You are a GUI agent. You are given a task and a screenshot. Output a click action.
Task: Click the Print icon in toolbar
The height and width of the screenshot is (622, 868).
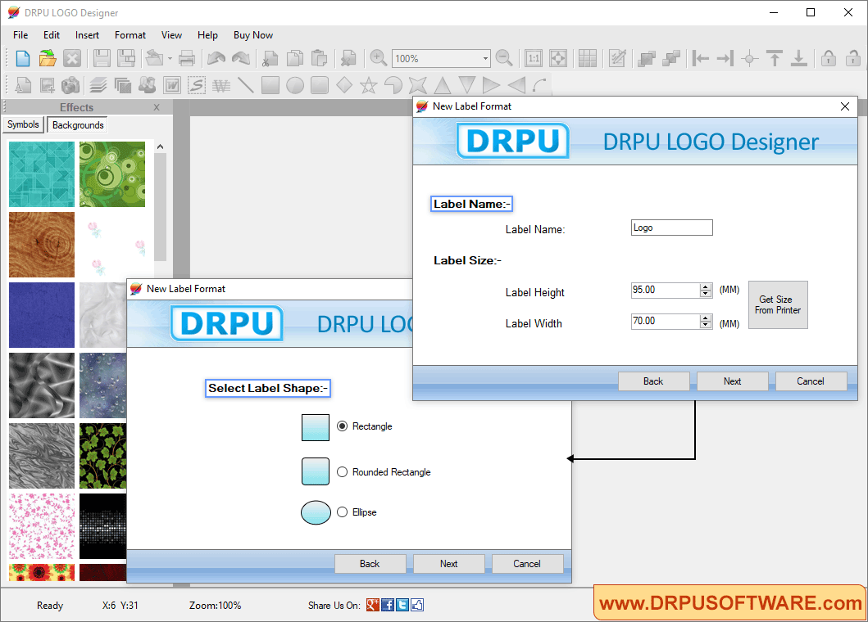(x=187, y=58)
